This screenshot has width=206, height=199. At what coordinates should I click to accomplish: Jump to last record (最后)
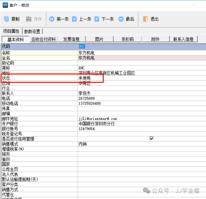click(x=121, y=19)
